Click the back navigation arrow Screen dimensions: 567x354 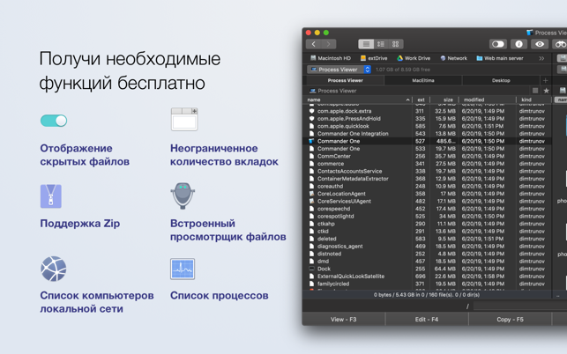(313, 44)
